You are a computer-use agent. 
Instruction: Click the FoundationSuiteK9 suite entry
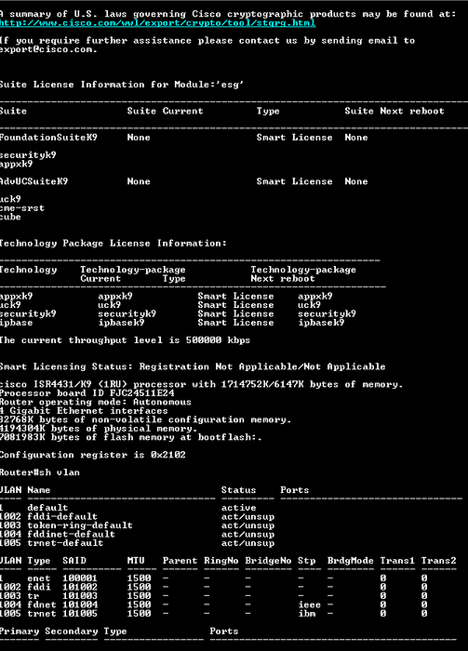click(48, 138)
